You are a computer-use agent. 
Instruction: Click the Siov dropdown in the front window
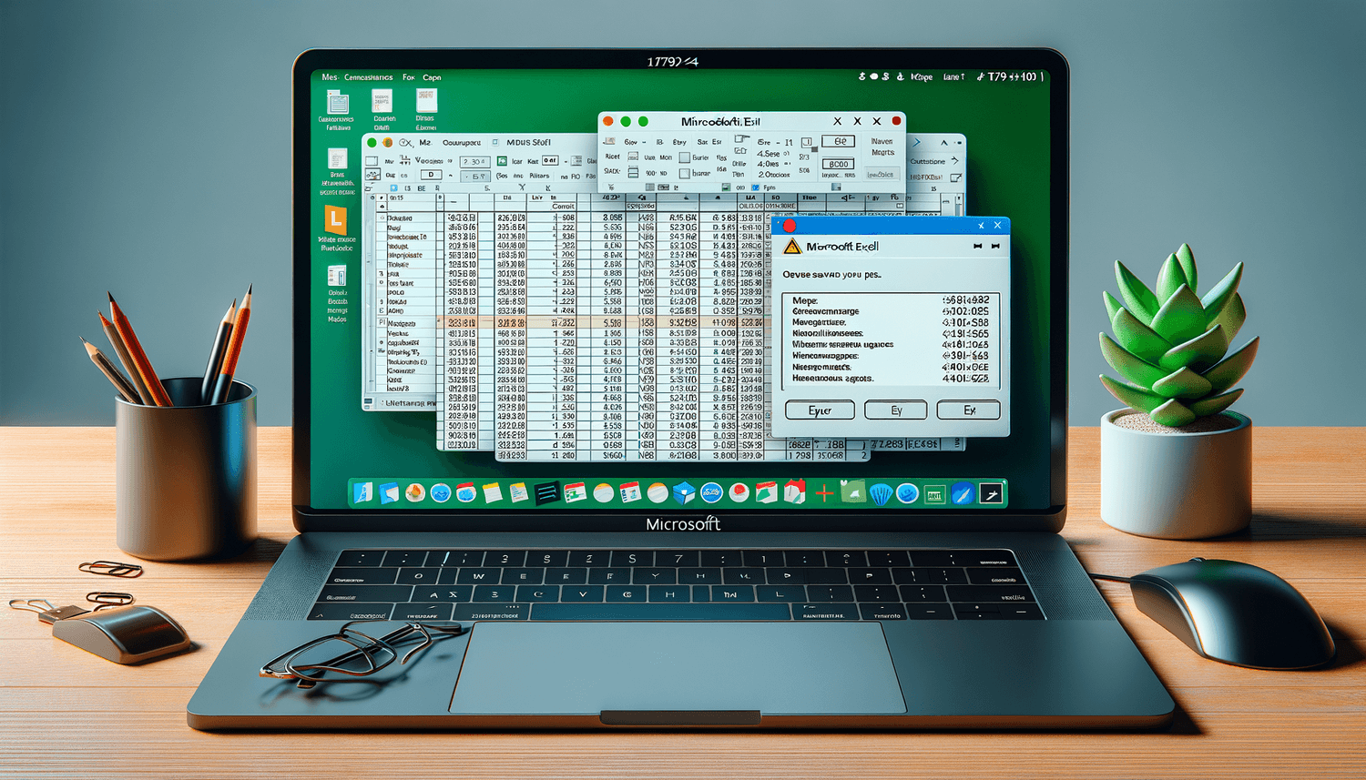click(x=635, y=142)
